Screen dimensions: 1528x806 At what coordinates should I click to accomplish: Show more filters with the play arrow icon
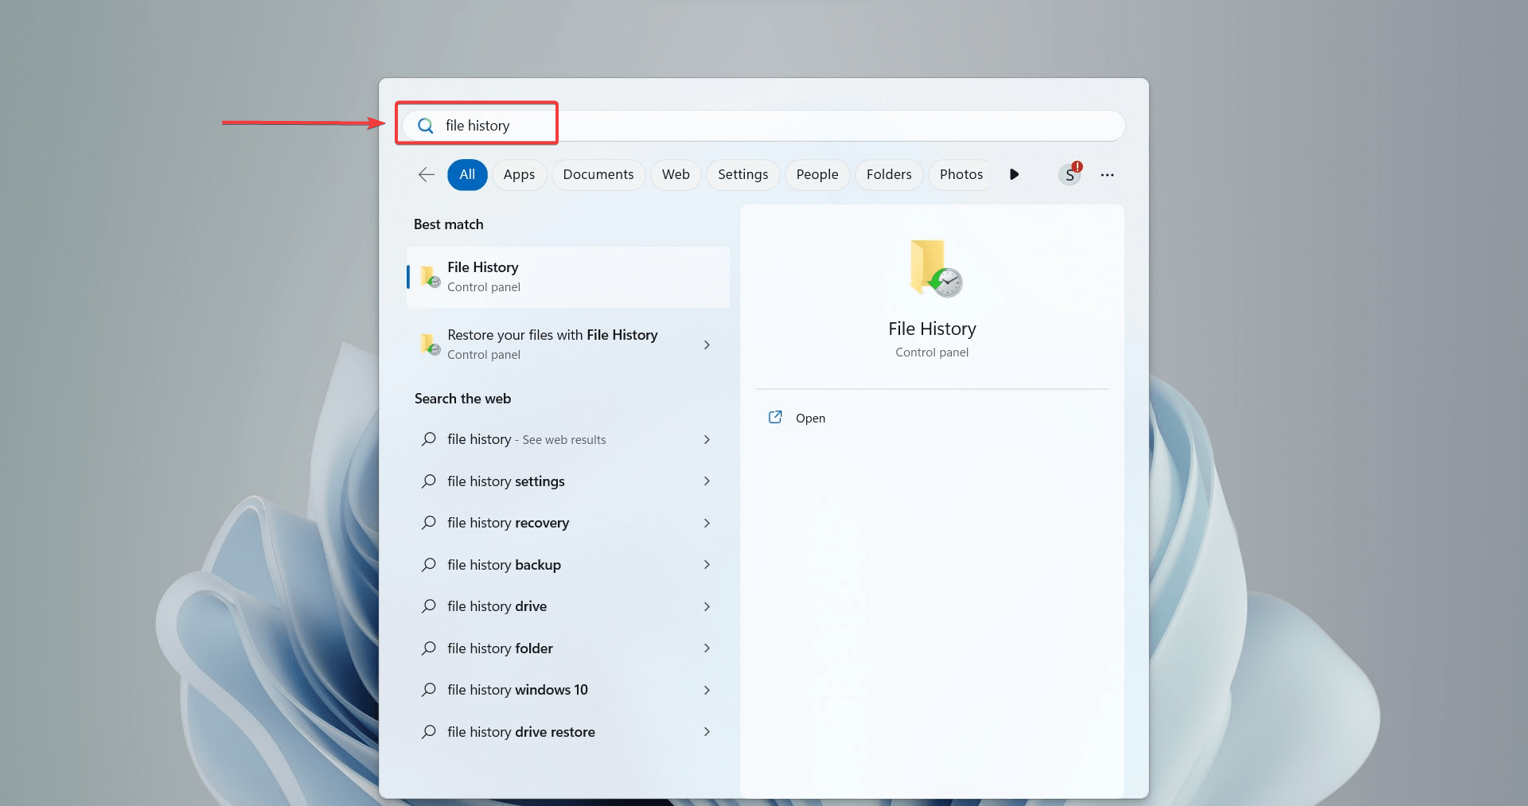[1014, 174]
